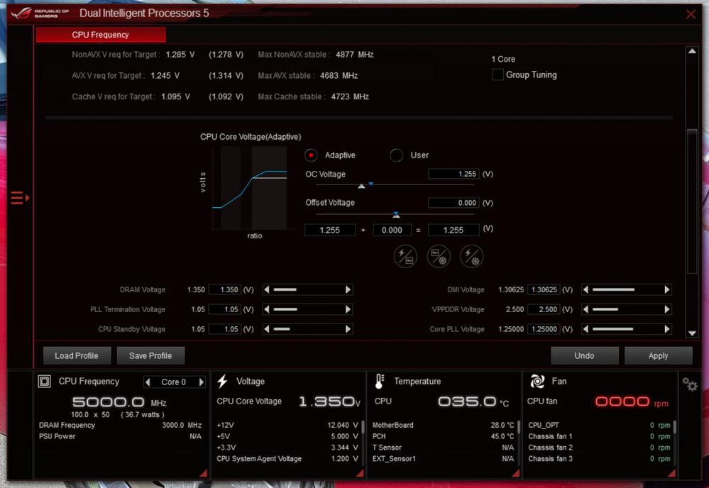Screen dimensions: 709x488
Task: Click the DMI Voltage input field
Action: tap(544, 289)
